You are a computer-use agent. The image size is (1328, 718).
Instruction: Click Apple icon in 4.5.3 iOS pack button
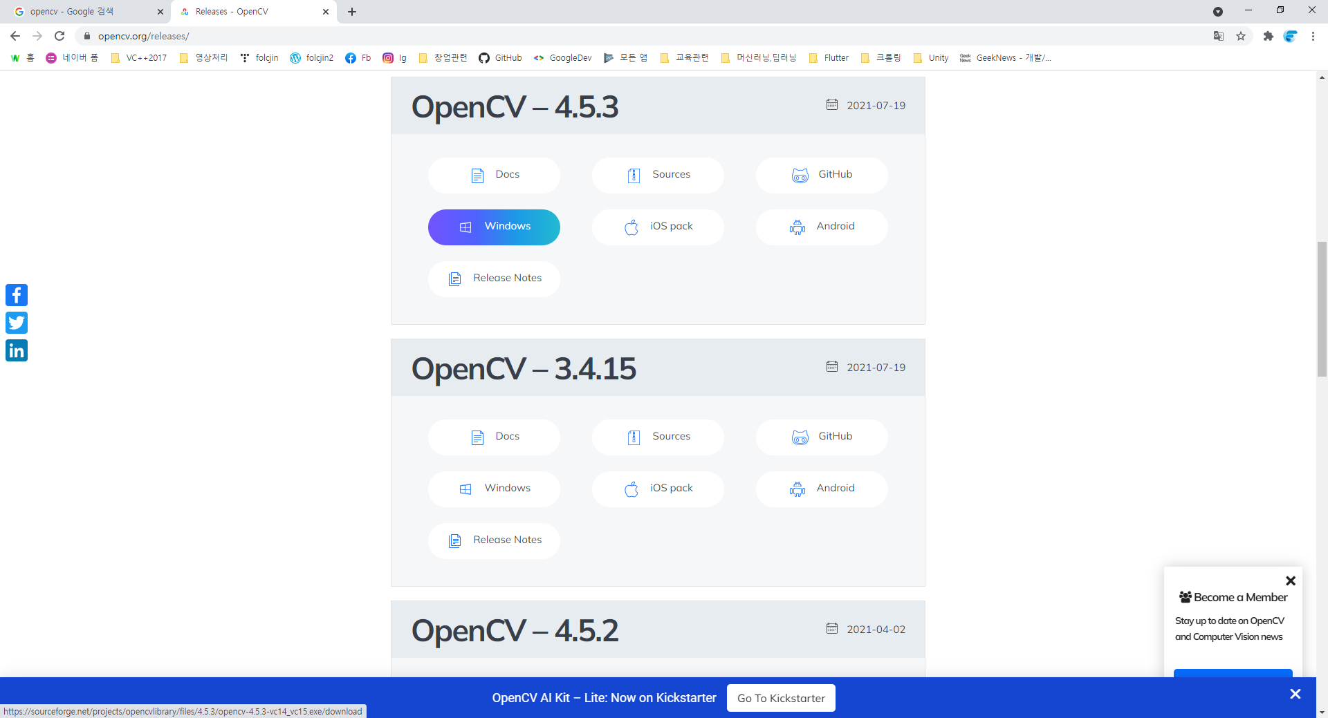tap(631, 227)
